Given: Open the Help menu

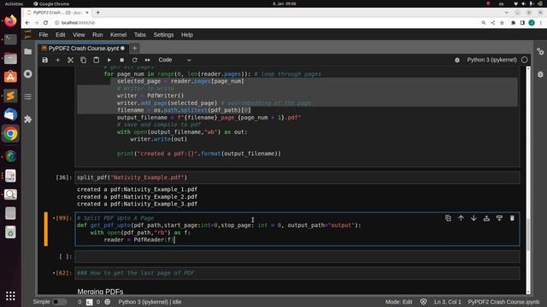Looking at the screenshot, I should 187,35.
